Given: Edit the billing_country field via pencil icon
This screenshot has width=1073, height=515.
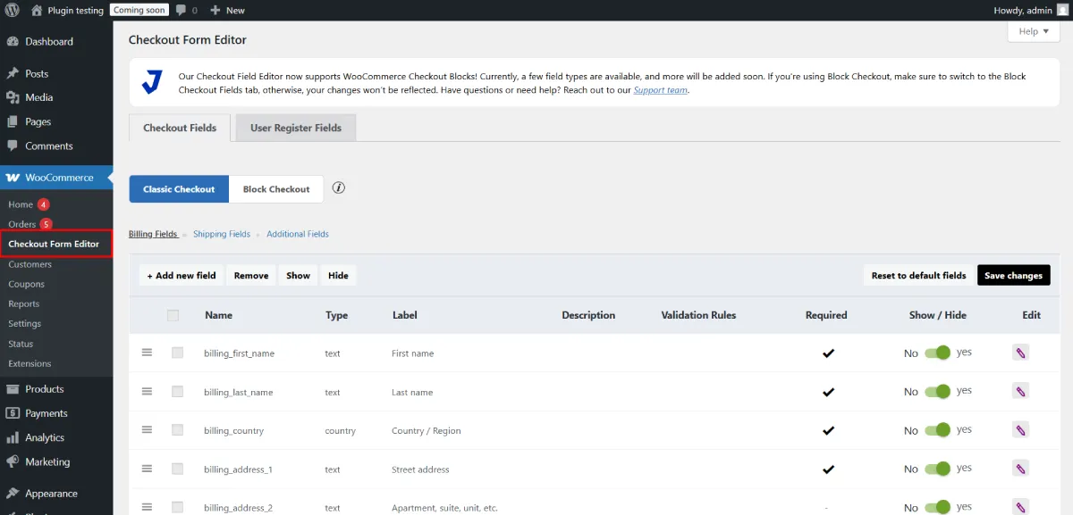Looking at the screenshot, I should tap(1020, 430).
